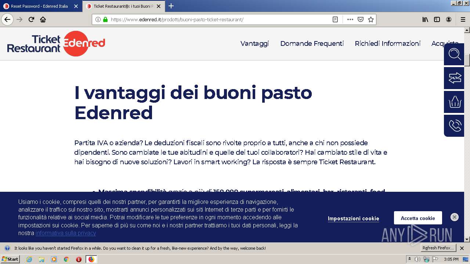Screen dimensions: 470x264
Task: Open informativa sulla privacy link
Action: click(x=66, y=233)
